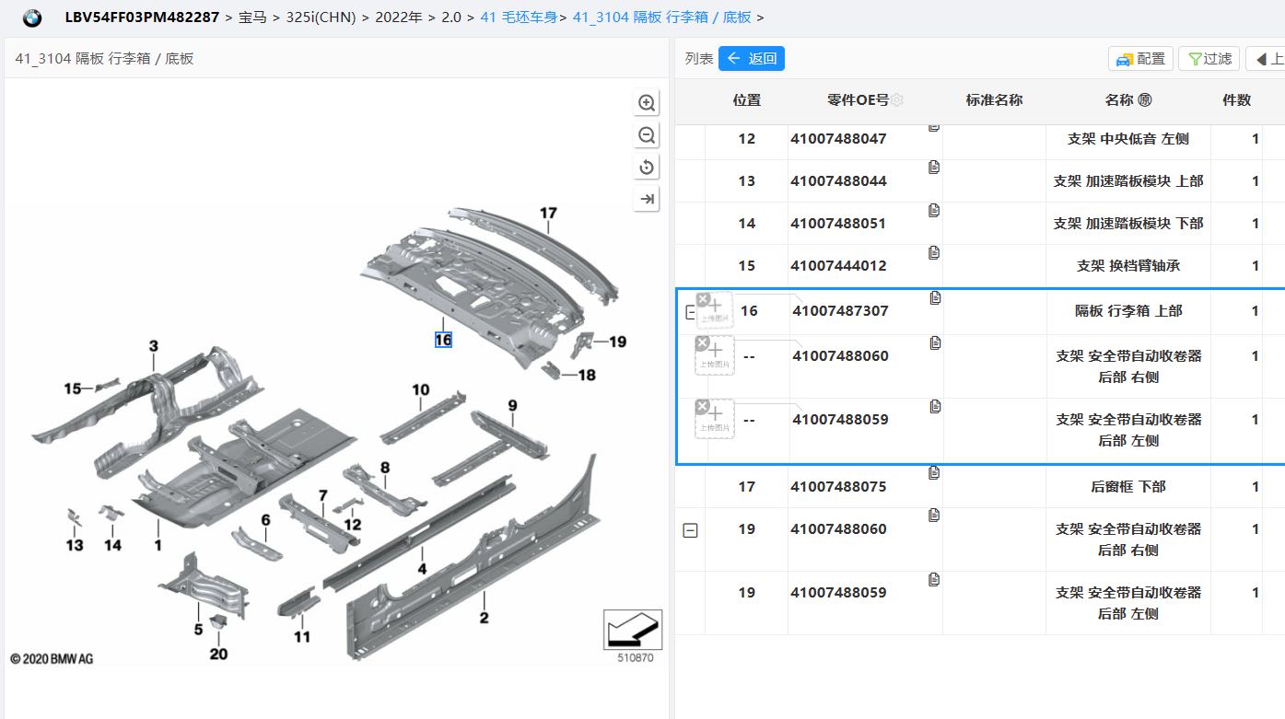Zoom in on the parts diagram

coord(647,103)
